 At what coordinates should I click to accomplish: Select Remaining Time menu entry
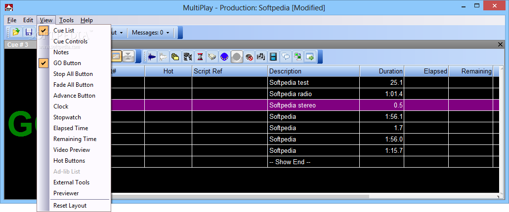point(74,139)
